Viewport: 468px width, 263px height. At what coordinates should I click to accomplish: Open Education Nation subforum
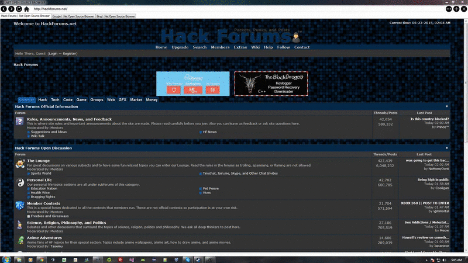pos(44,188)
